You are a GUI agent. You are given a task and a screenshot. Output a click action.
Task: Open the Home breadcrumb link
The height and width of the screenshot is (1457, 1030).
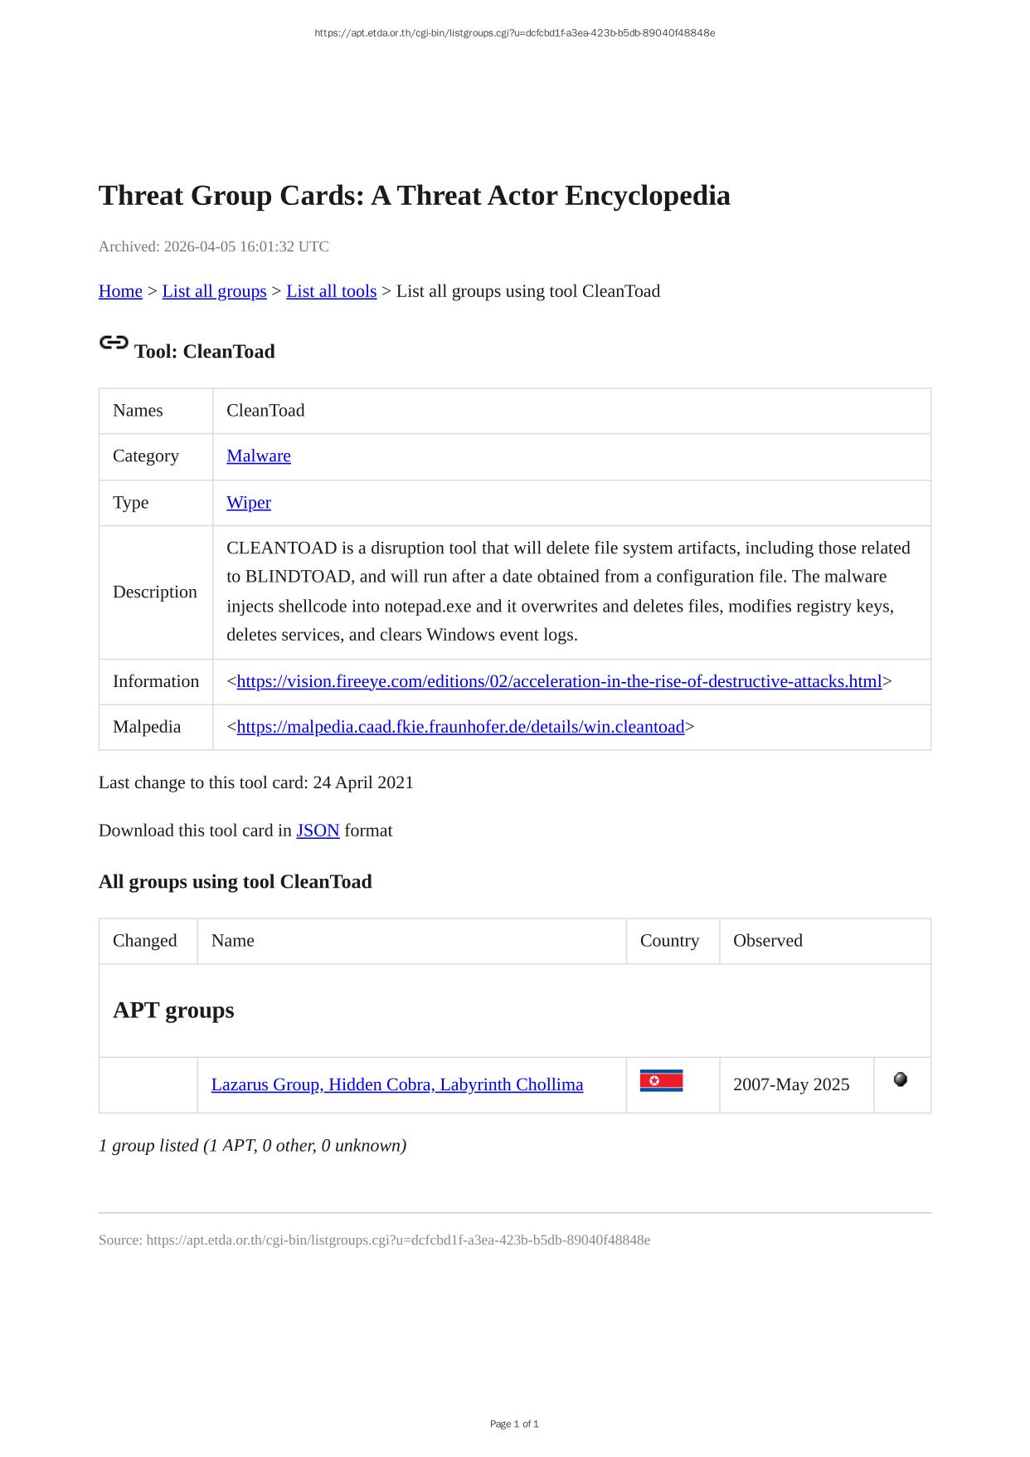click(x=120, y=291)
